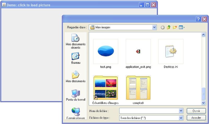The image size is (209, 124).
Task: Select the test.png thumbnail
Action: [106, 51]
